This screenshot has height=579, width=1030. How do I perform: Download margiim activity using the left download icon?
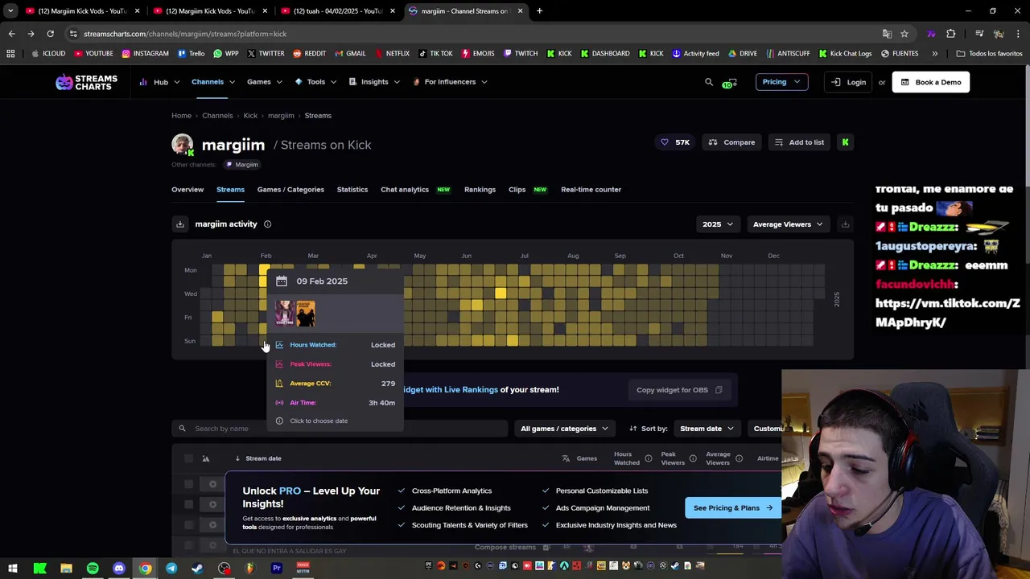pos(180,224)
